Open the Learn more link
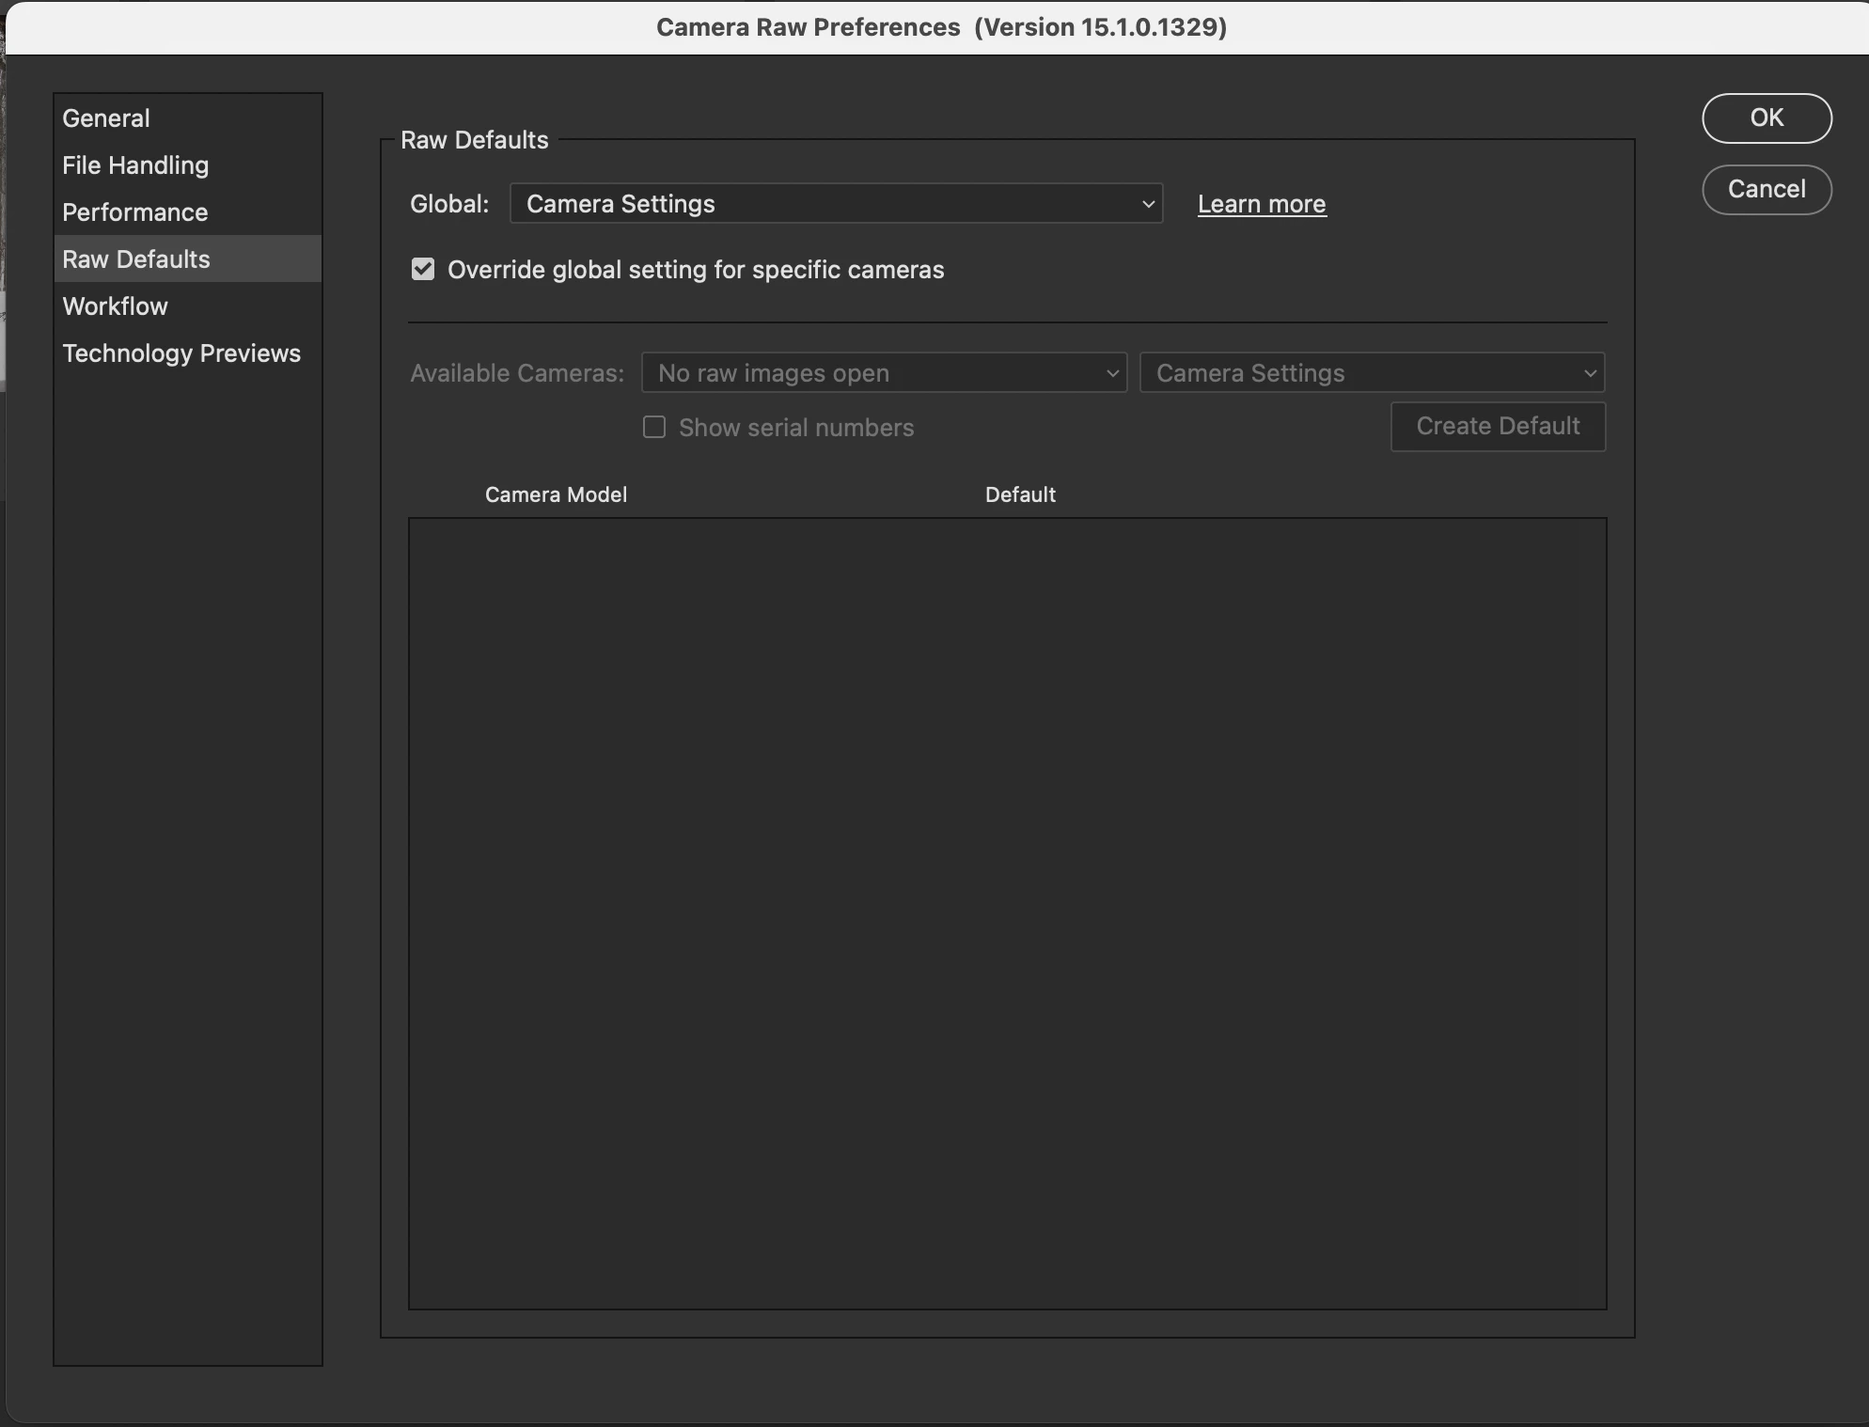This screenshot has width=1869, height=1427. (x=1262, y=204)
